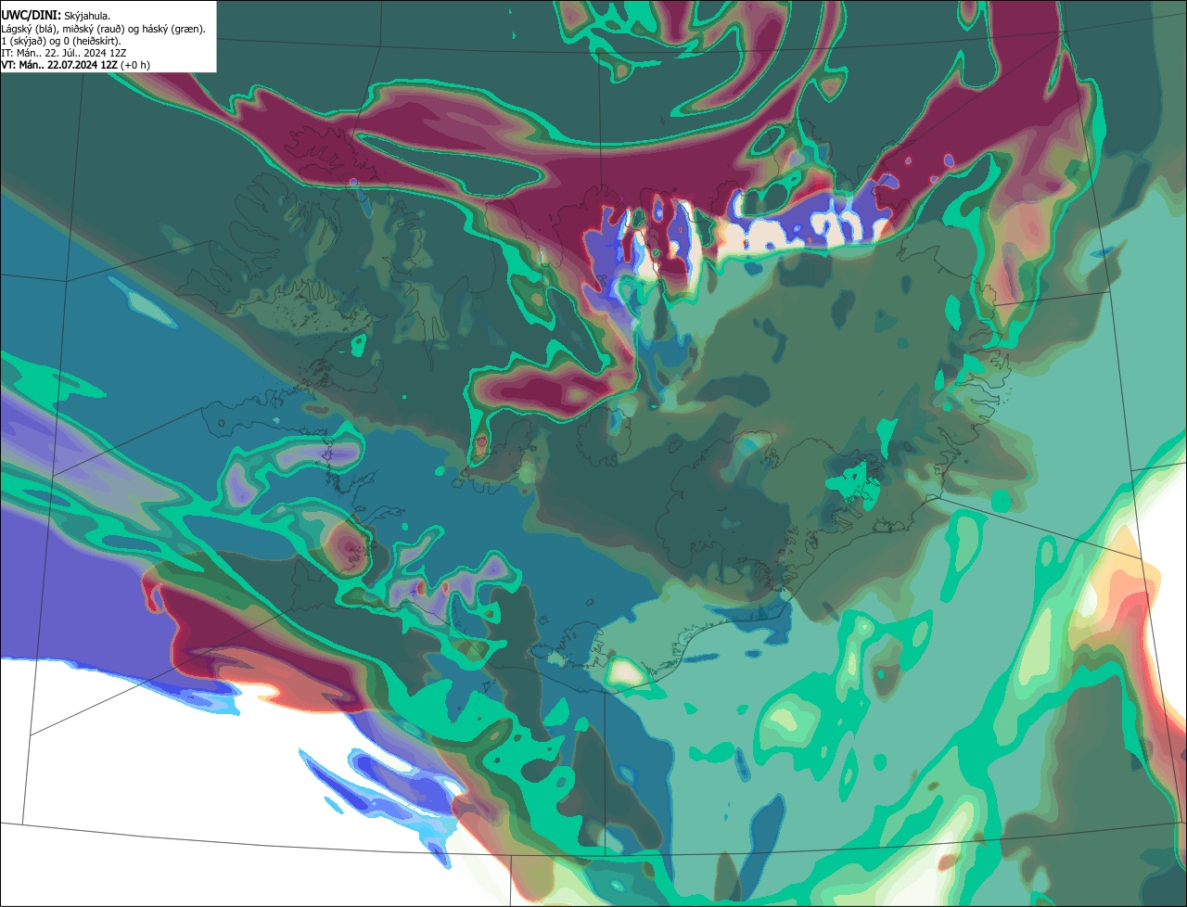Click the "UWC/DINI: Skýjahula." title line
This screenshot has height=907, width=1187.
tap(56, 16)
